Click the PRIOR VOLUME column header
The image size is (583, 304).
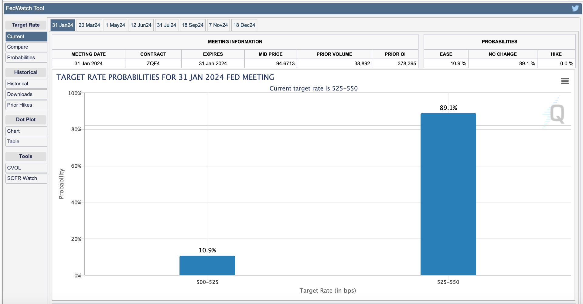click(334, 54)
